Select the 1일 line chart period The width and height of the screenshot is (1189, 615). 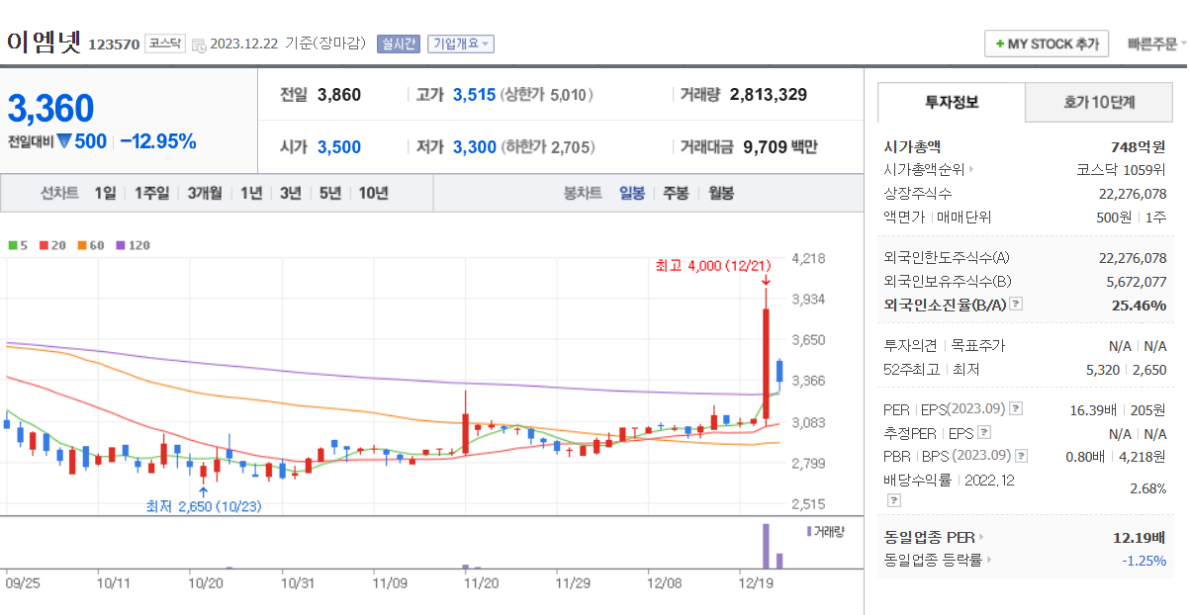pyautogui.click(x=105, y=193)
